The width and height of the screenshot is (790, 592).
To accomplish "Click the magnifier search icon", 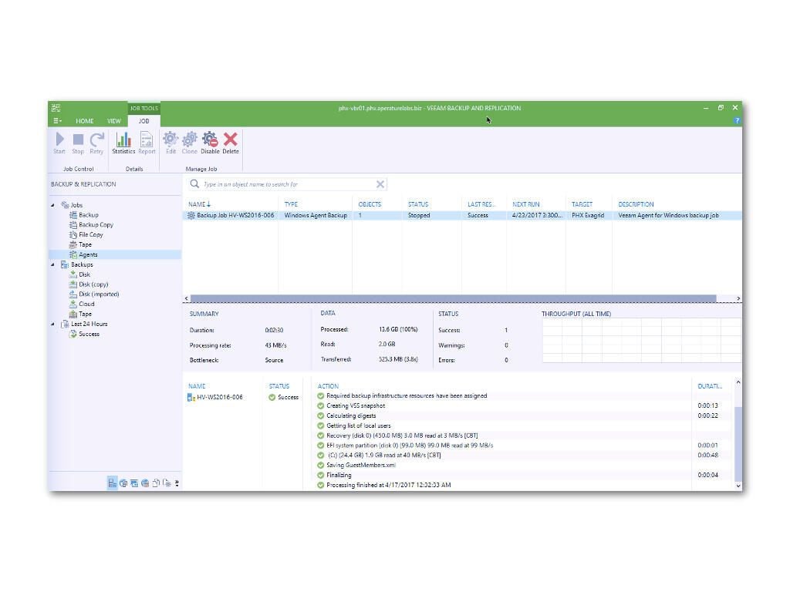I will pos(194,183).
